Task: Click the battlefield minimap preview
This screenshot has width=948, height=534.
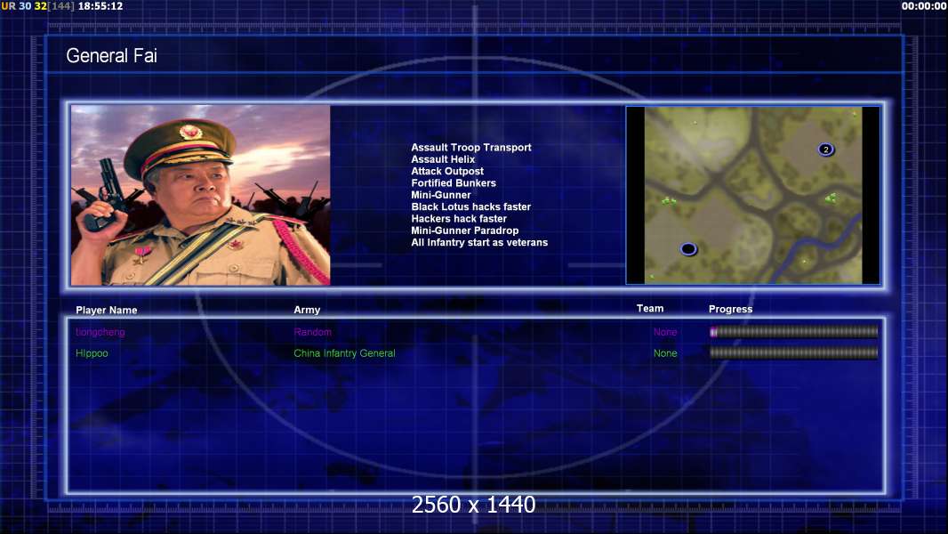Action: (x=752, y=195)
